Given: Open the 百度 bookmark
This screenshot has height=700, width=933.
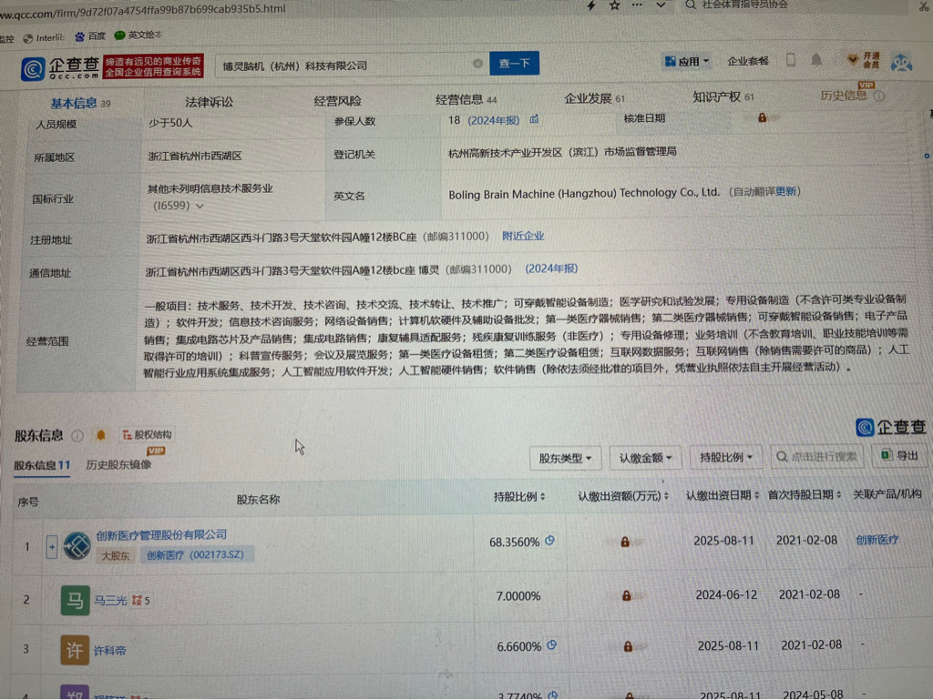Looking at the screenshot, I should click(90, 36).
